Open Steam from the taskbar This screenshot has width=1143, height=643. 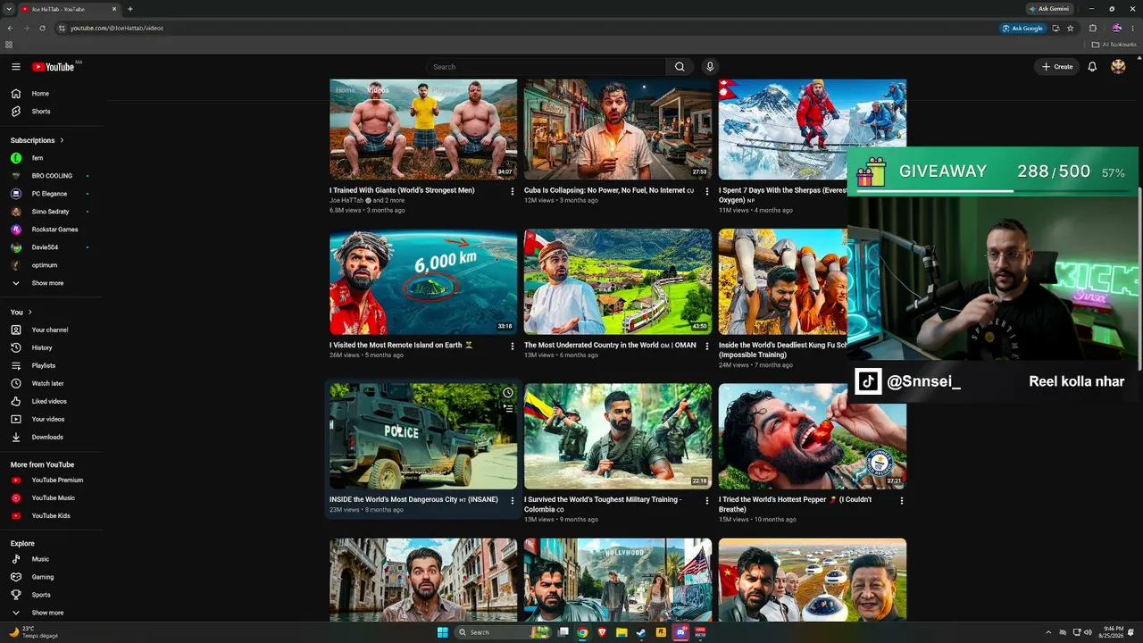click(x=640, y=632)
